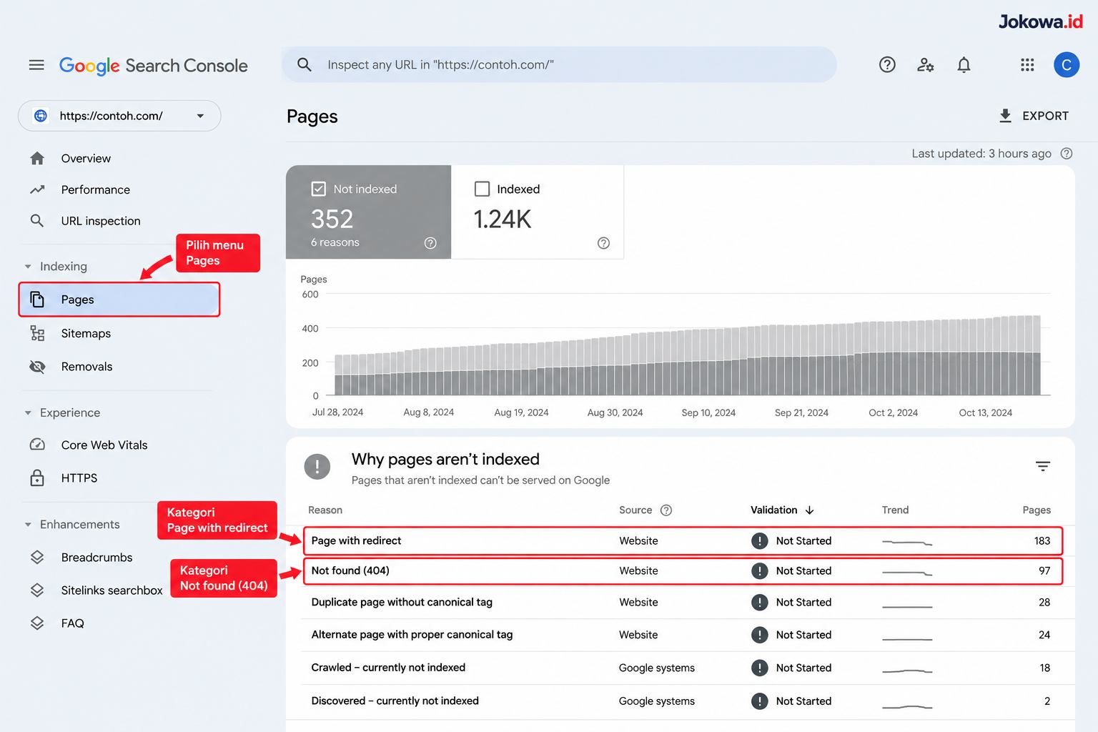Open users and settings icon

(x=926, y=65)
